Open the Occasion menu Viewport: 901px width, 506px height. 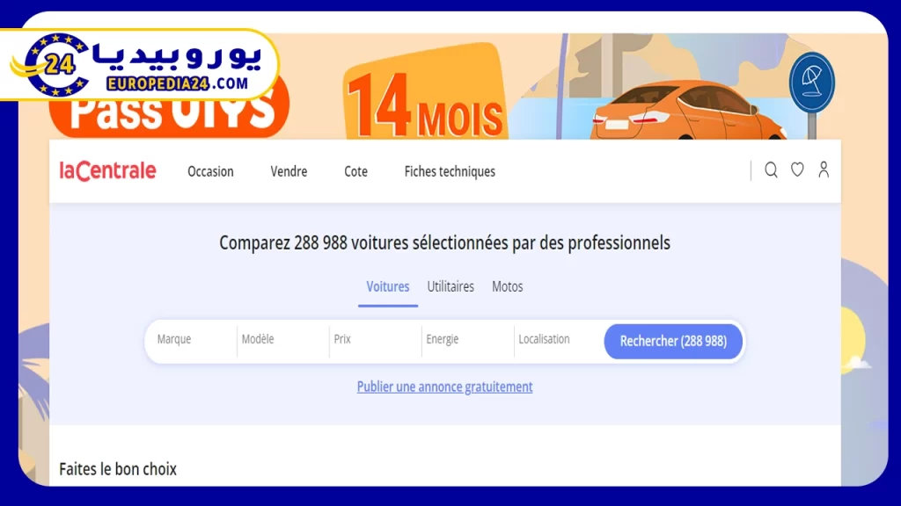point(210,171)
